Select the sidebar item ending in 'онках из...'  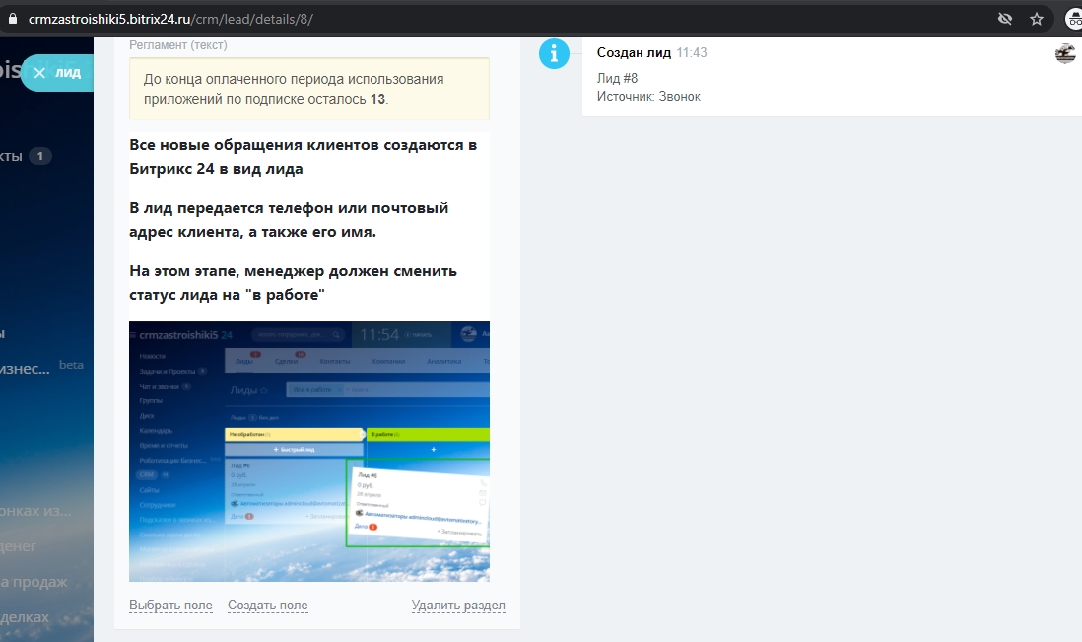35,511
